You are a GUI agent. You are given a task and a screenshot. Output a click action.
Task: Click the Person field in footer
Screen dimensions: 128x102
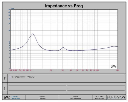42,97
